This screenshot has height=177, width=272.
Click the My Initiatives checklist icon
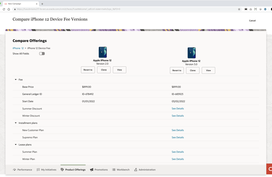pyautogui.click(x=38, y=170)
